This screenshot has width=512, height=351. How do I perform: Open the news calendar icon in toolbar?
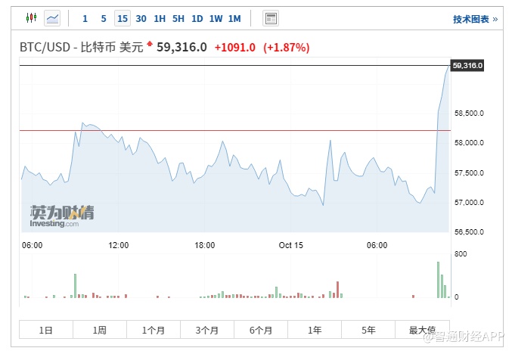[271, 18]
